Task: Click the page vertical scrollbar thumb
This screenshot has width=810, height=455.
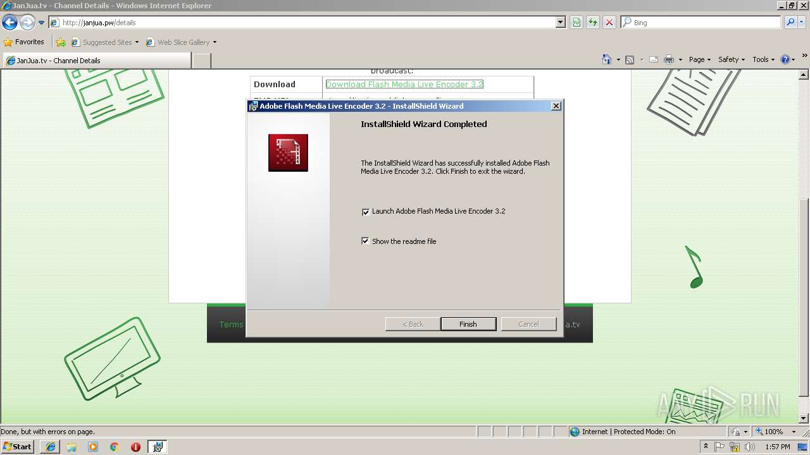Action: tap(804, 298)
